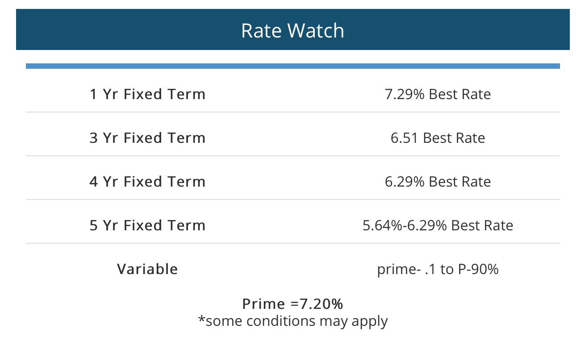585x341 pixels.
Task: Click Best Rate text in 4 Yr row
Action: click(x=460, y=182)
